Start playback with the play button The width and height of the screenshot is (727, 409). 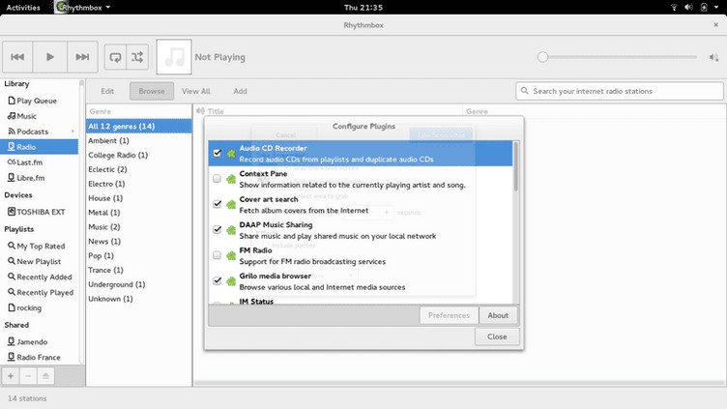(x=50, y=57)
